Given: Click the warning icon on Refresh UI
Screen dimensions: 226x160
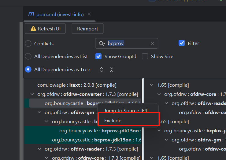Looking at the screenshot, I should (x=33, y=29).
